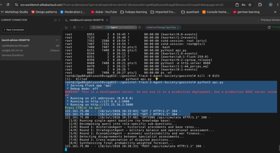This screenshot has height=153, width=280.
Task: Open the password manager key icon
Action: click(x=244, y=5)
